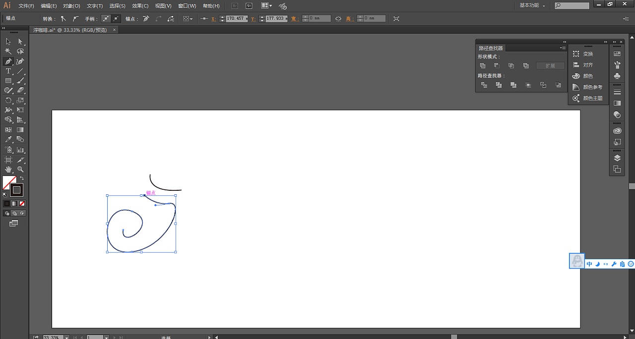Select the Curvature tool

pyautogui.click(x=20, y=61)
